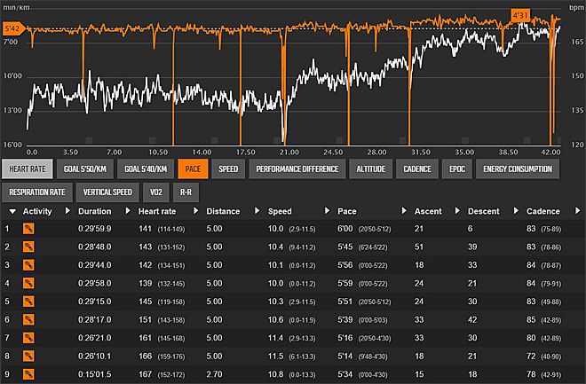Select the lap 9 activity icon
The width and height of the screenshot is (586, 384).
[28, 375]
